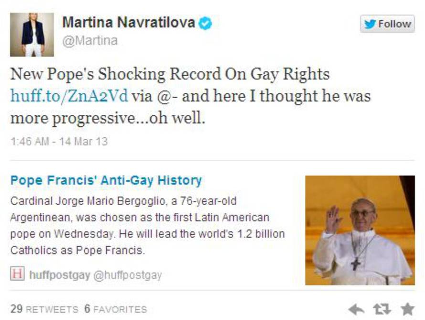
Task: Click the article summary about Cardinal Bergoglio
Action: click(148, 226)
